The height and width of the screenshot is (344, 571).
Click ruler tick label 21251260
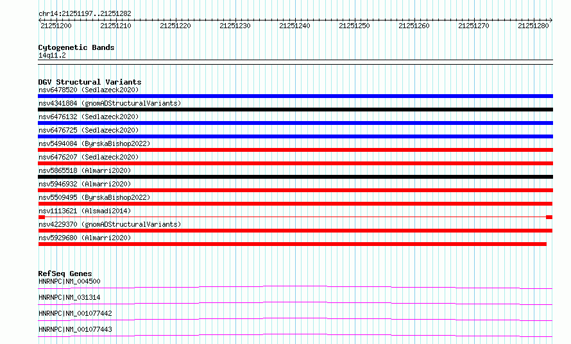[414, 26]
